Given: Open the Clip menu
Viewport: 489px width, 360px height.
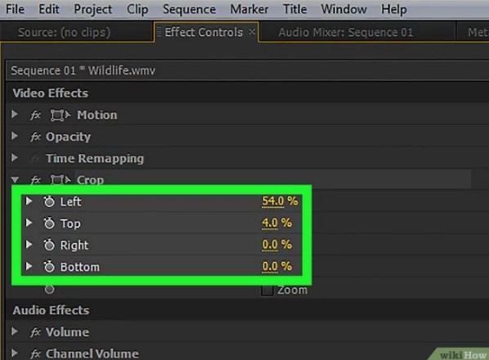Looking at the screenshot, I should 137,10.
